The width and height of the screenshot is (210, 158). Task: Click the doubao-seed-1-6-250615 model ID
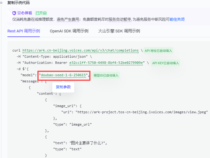pyautogui.click(x=63, y=75)
